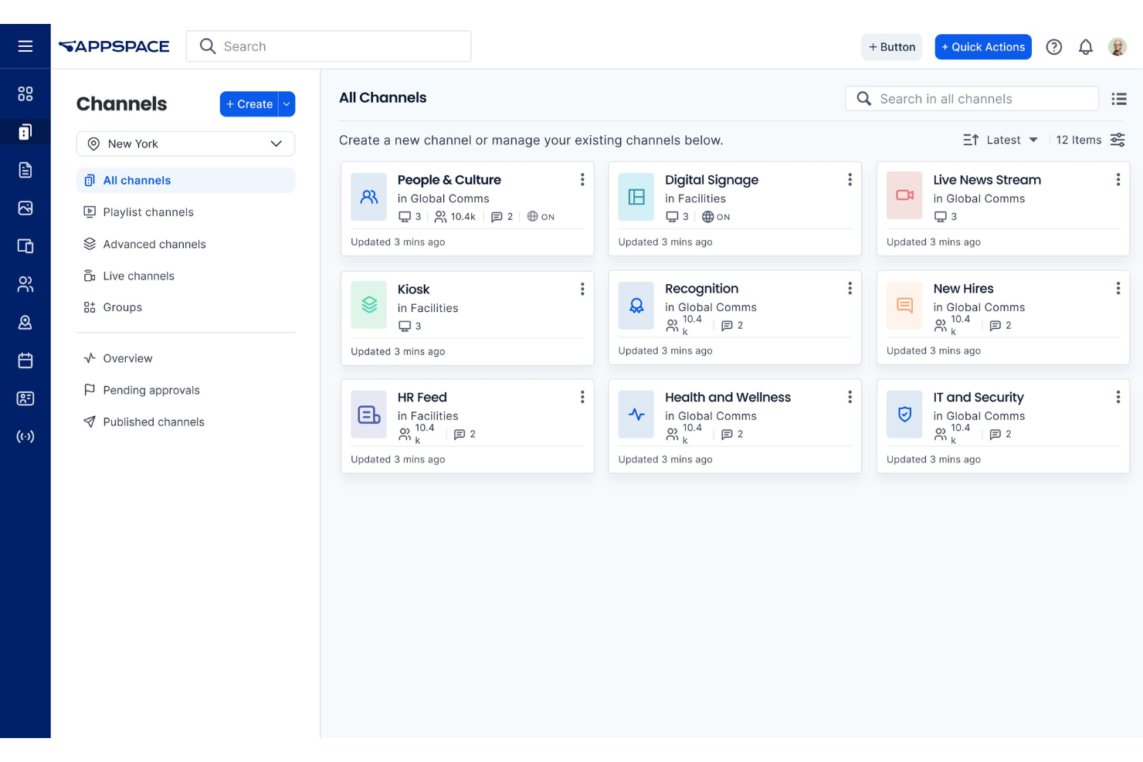Open the Kiosk channel thumbnail
Viewport: 1143px width, 762px height.
369,305
